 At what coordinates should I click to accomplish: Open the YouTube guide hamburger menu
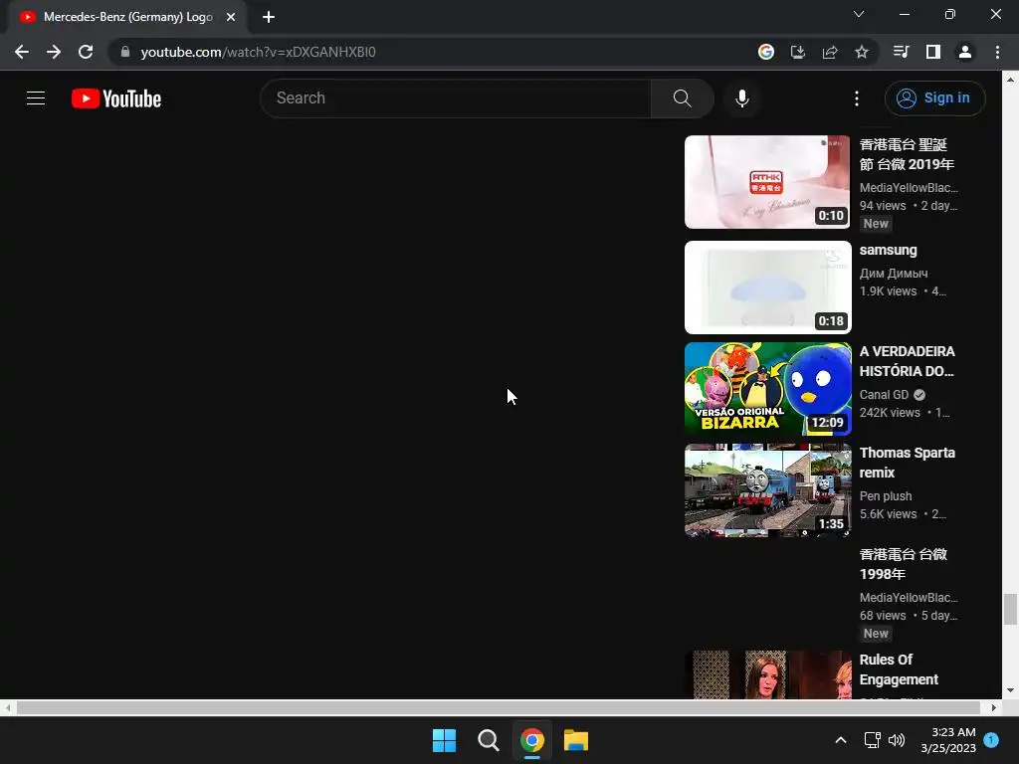pyautogui.click(x=36, y=98)
